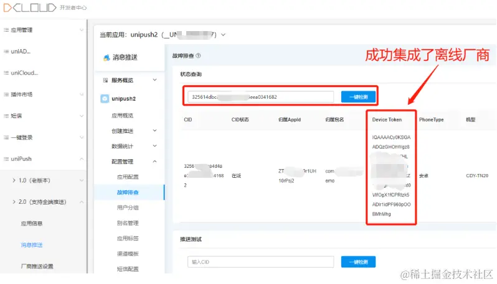The width and height of the screenshot is (497, 284).
Task: Focus the CID status query field
Action: (x=260, y=97)
